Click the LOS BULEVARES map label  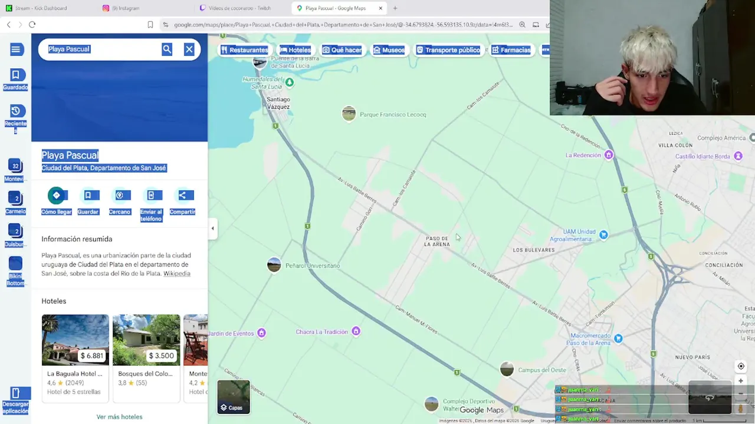click(534, 250)
